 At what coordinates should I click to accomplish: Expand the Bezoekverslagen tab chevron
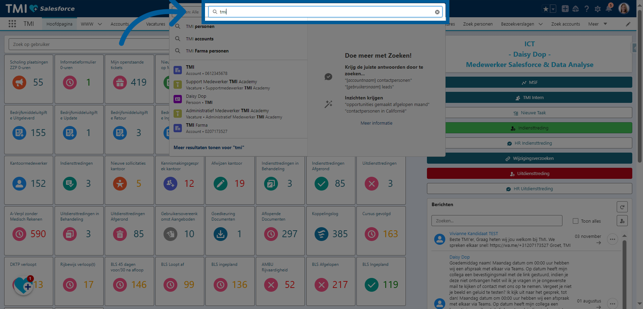(541, 24)
